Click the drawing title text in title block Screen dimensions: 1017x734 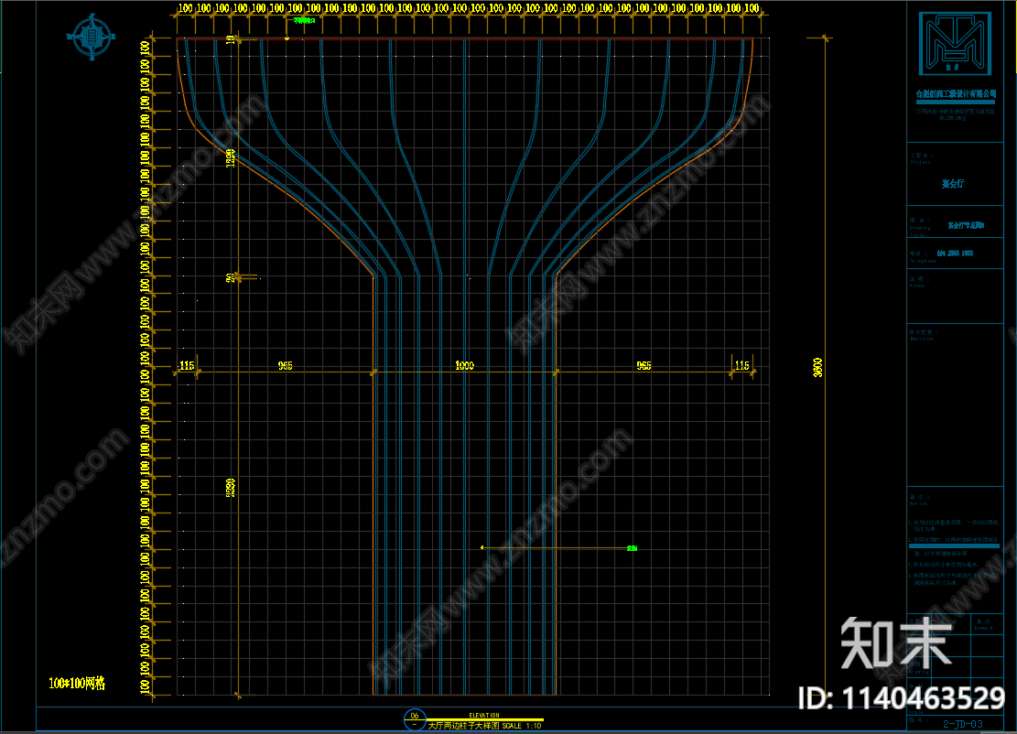[966, 225]
